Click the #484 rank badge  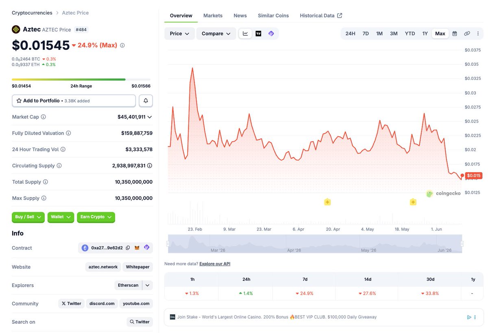click(x=81, y=30)
